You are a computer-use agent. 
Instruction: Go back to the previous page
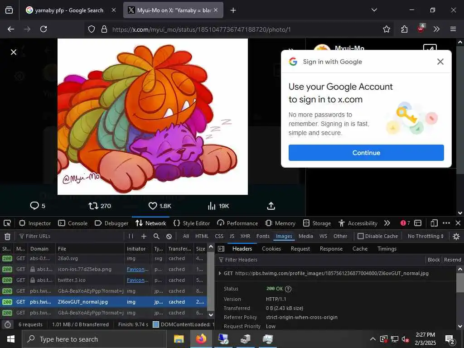click(x=11, y=29)
